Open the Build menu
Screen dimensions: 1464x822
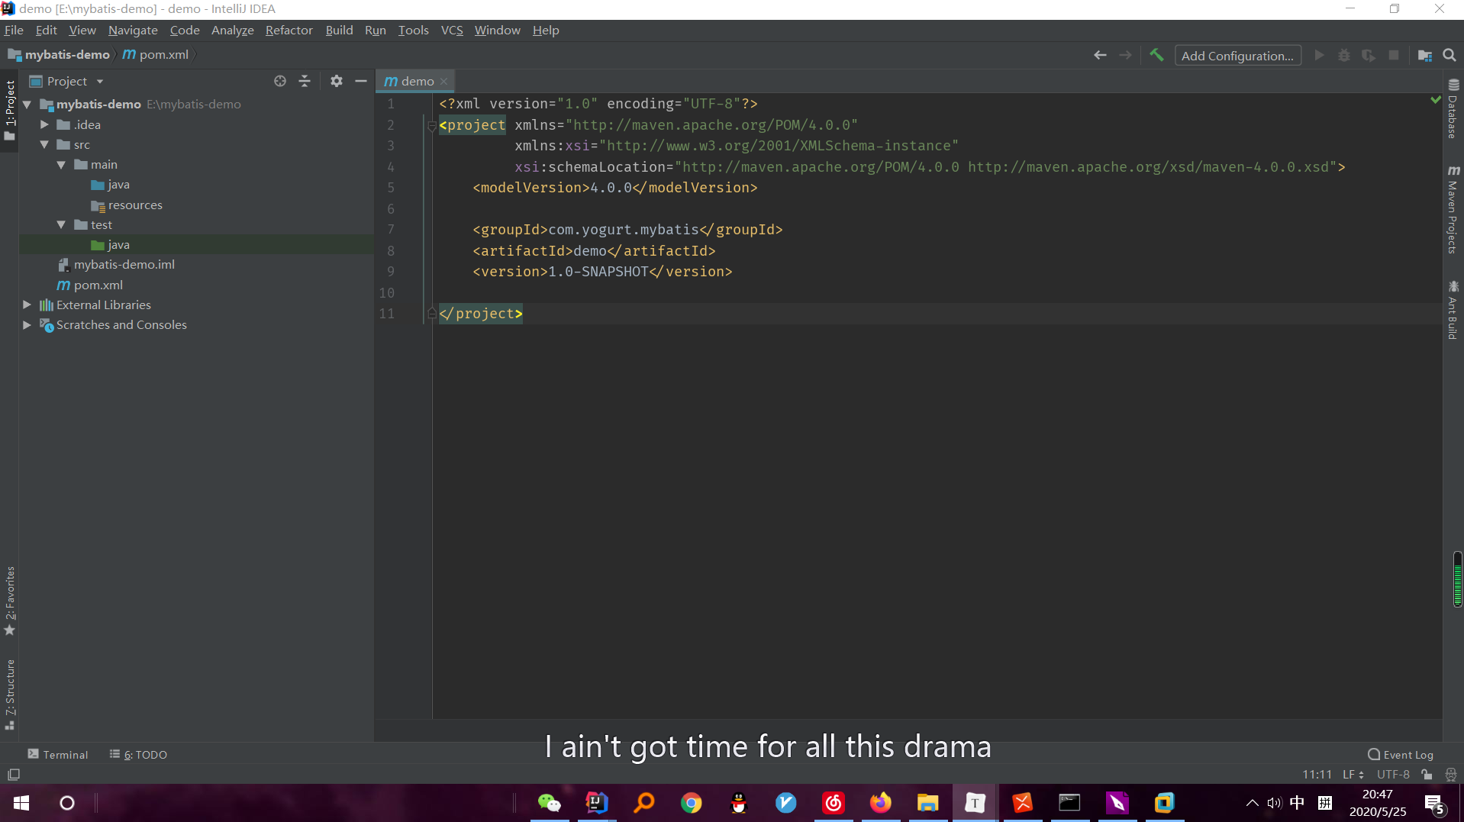pos(339,30)
